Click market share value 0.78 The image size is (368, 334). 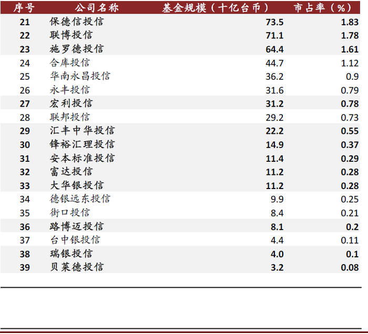(x=350, y=104)
